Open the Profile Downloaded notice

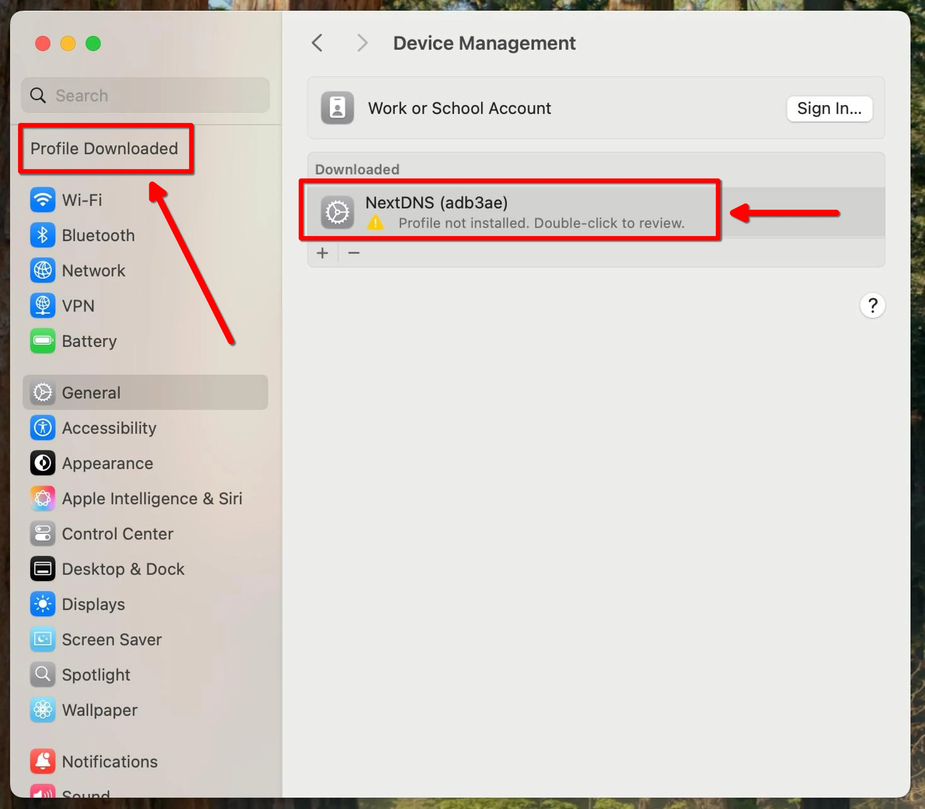click(104, 149)
